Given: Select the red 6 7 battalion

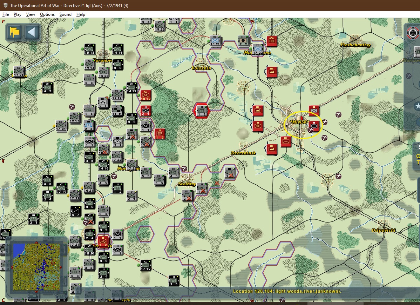Looking at the screenshot, I should click(146, 111).
